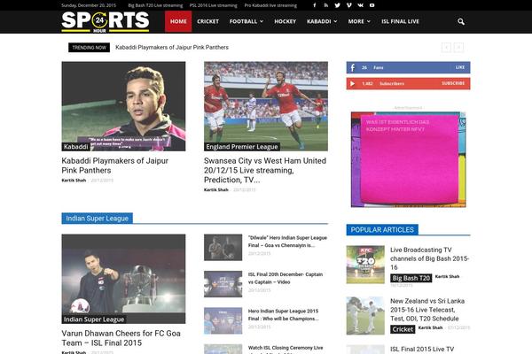Show next trending news item
Viewport: 532px width, 354px height.
[x=458, y=47]
